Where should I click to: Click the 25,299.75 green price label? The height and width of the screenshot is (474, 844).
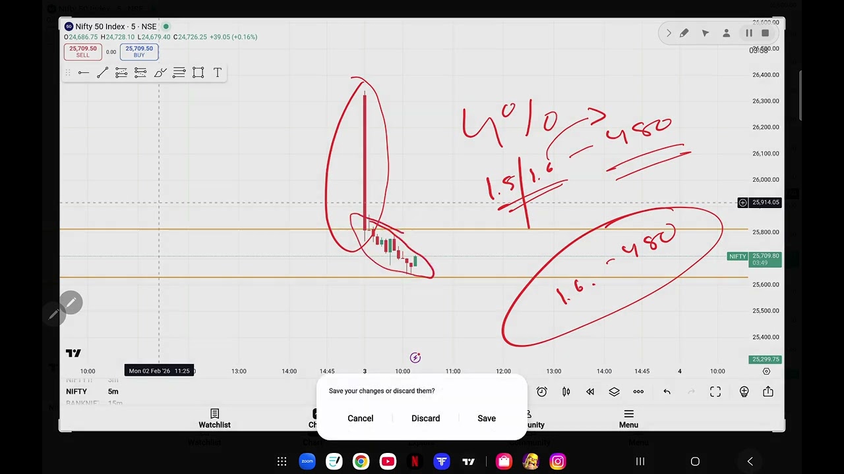[x=765, y=359]
